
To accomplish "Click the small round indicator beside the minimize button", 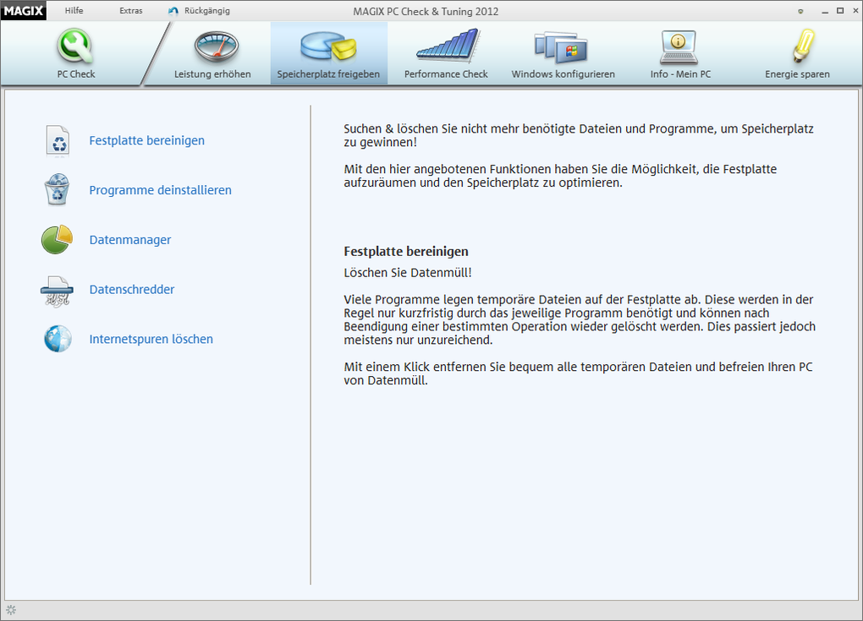I will click(800, 12).
